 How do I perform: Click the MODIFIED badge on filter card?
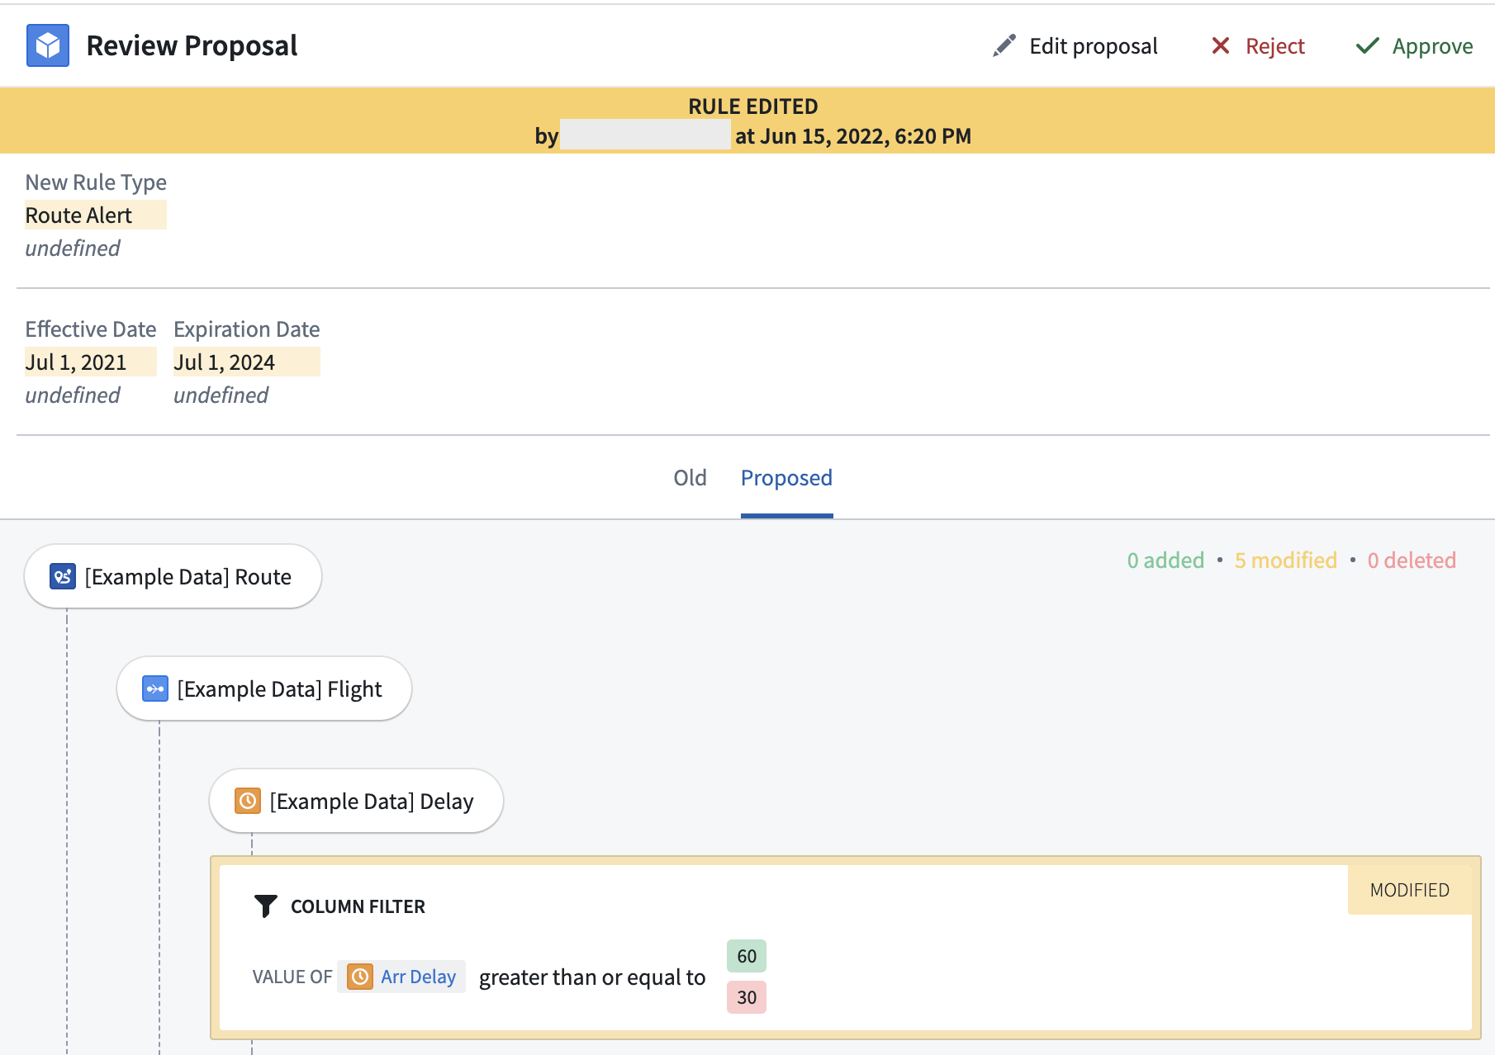tap(1409, 890)
